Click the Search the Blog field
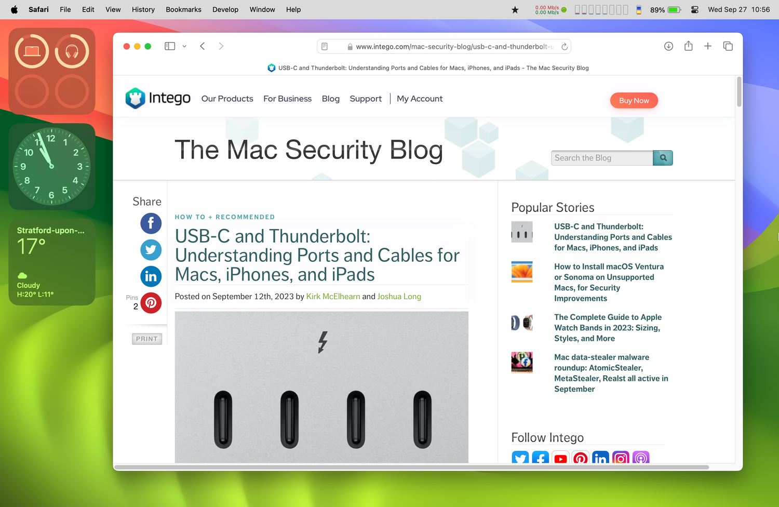 (x=602, y=158)
